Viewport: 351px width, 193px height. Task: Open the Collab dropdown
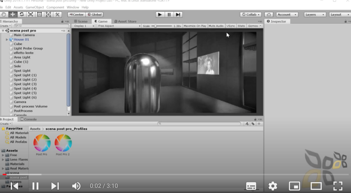click(251, 14)
